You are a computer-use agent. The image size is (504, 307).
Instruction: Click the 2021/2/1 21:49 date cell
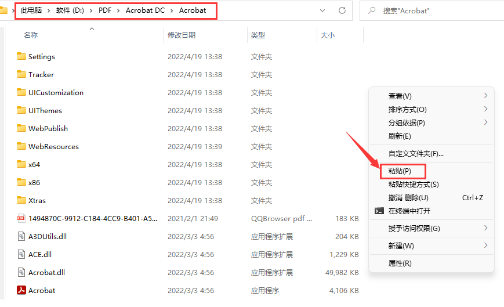(193, 219)
